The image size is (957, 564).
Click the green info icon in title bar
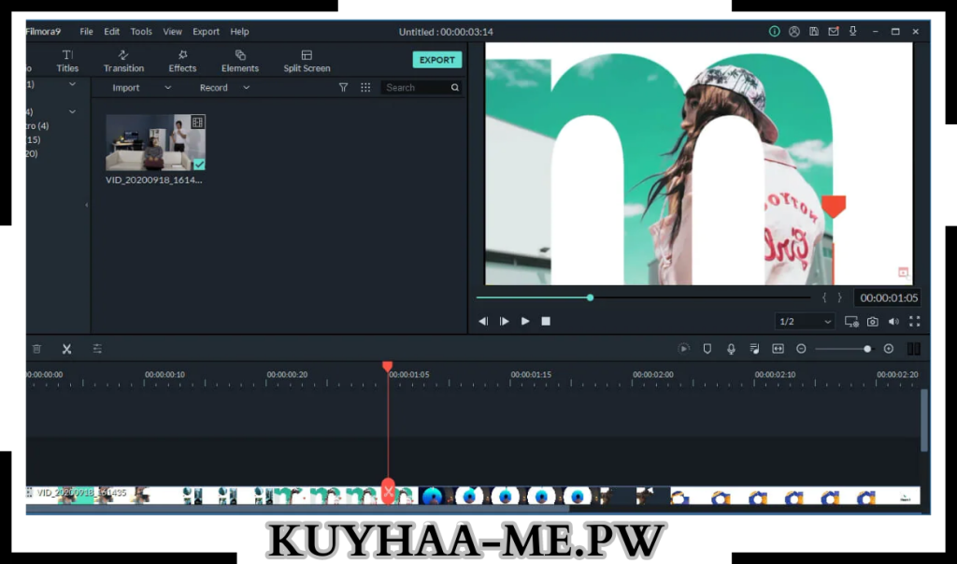tap(774, 31)
